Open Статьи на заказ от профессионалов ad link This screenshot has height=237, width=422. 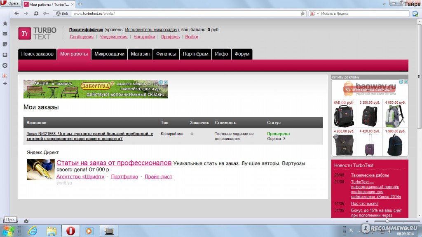click(114, 163)
